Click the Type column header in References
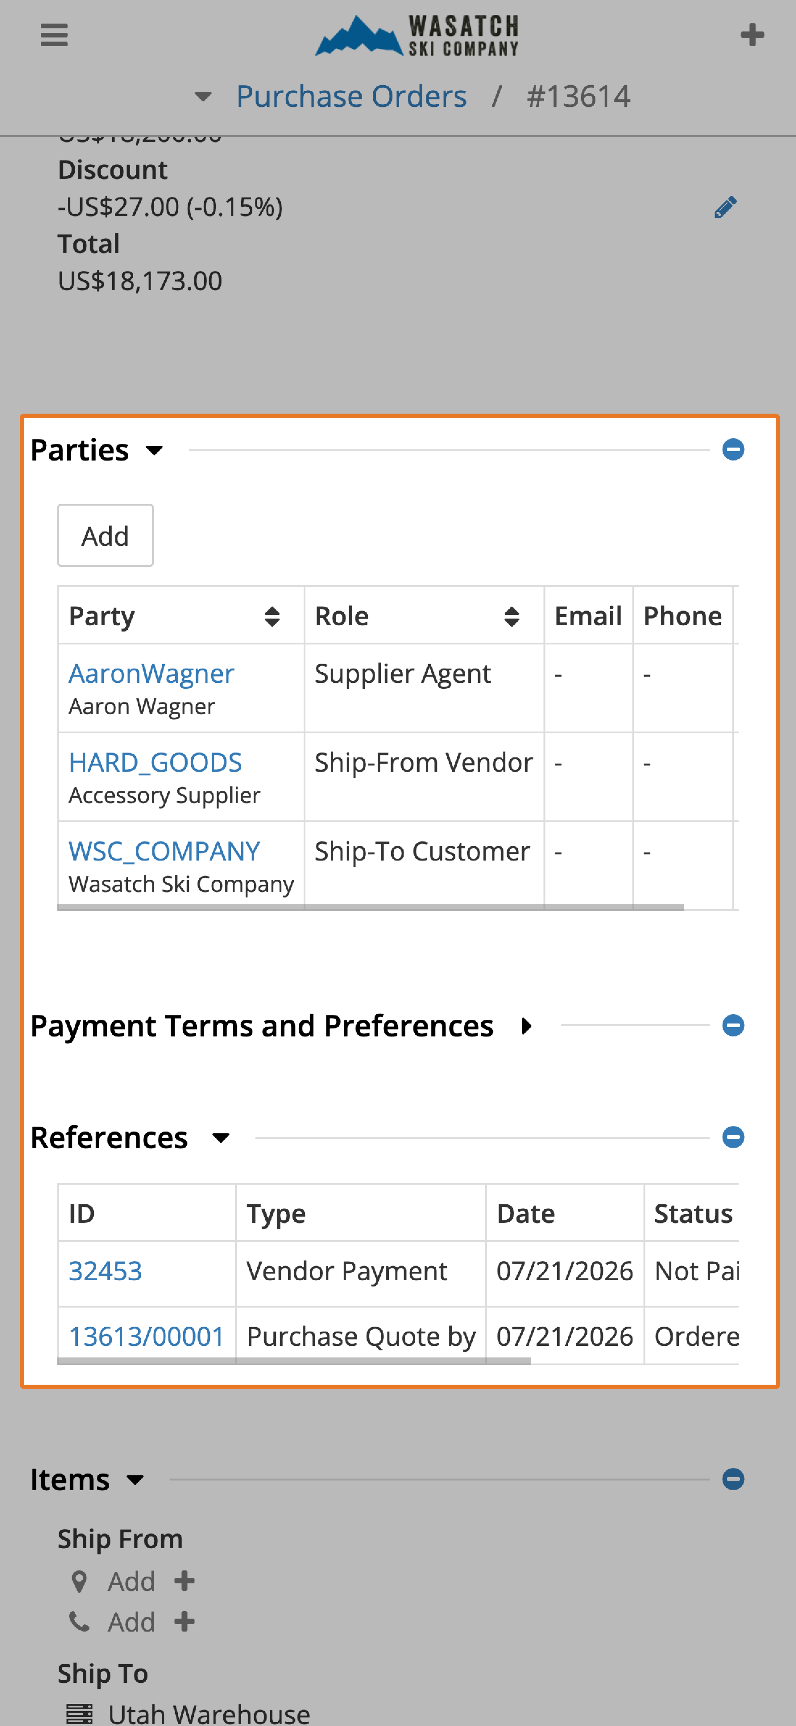 [360, 1213]
